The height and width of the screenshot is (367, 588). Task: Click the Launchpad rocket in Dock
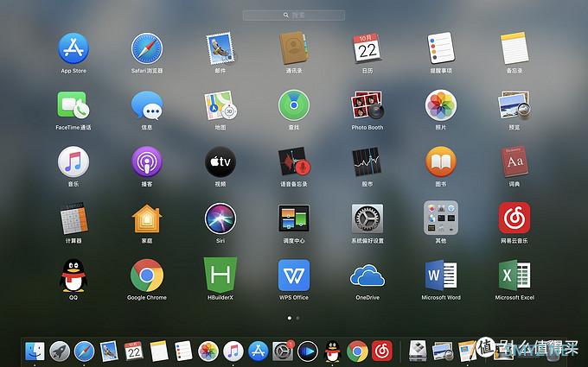60,351
